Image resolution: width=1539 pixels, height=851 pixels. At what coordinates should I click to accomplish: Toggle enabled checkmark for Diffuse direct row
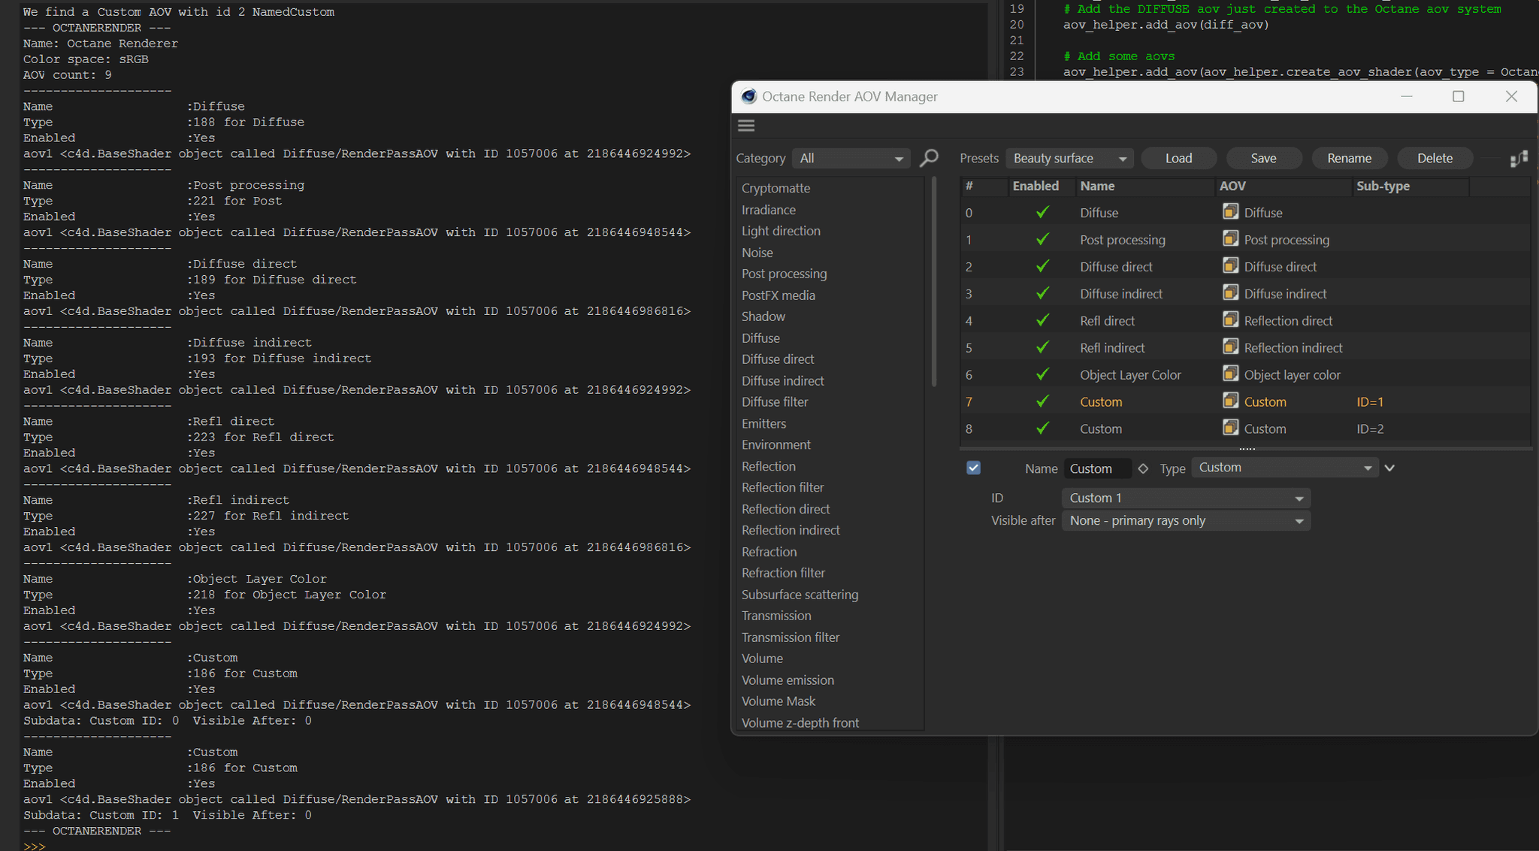point(1042,266)
